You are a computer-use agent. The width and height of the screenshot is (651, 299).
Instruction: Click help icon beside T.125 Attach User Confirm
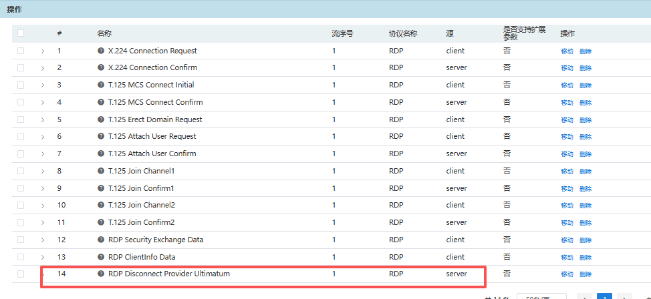coord(101,154)
